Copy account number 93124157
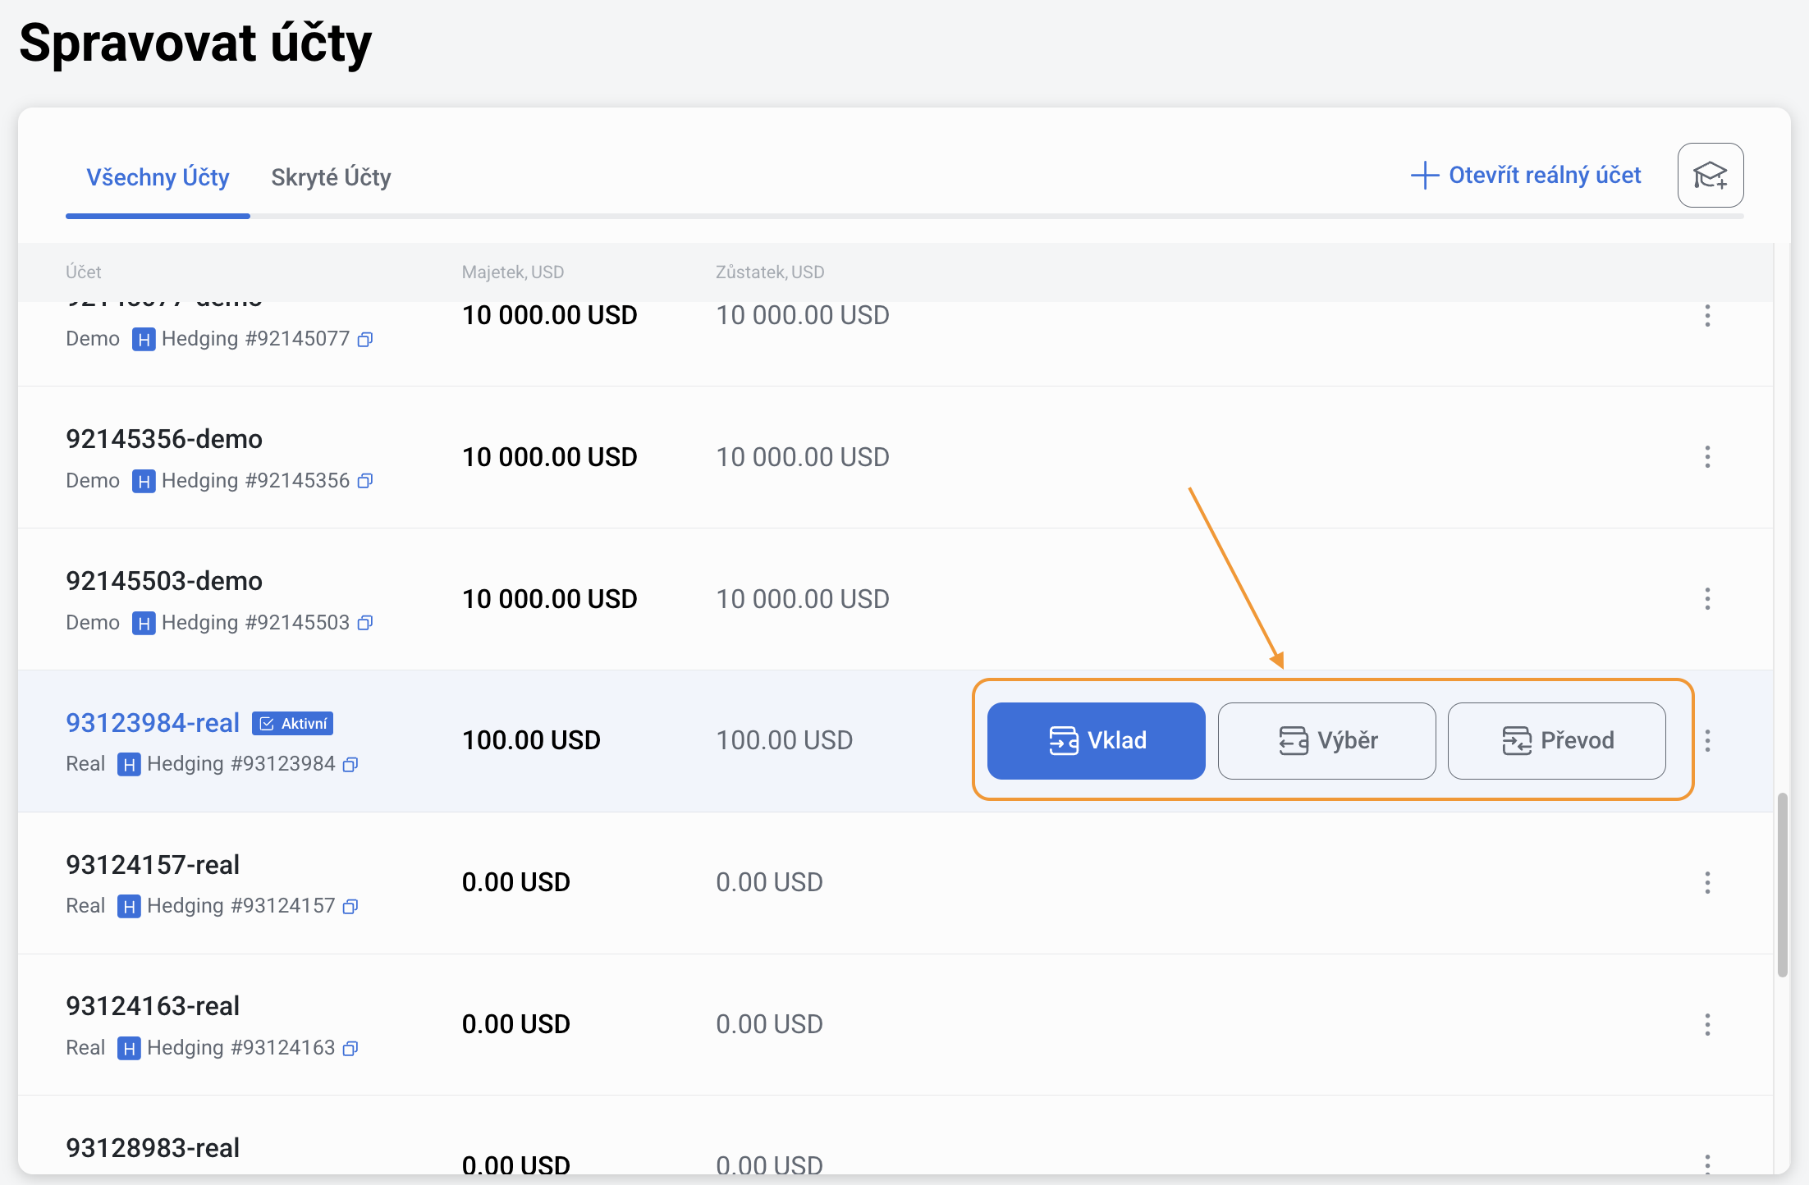 (350, 907)
